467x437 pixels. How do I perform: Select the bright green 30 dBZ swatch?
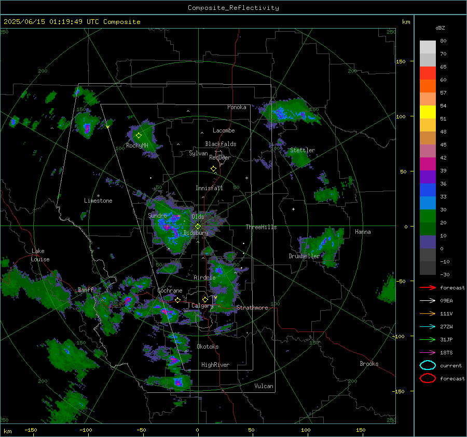[428, 216]
